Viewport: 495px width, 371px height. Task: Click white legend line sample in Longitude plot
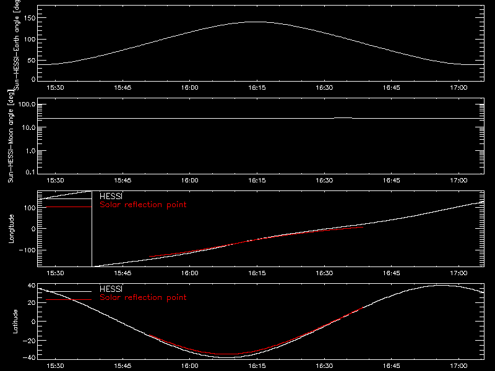pos(69,198)
